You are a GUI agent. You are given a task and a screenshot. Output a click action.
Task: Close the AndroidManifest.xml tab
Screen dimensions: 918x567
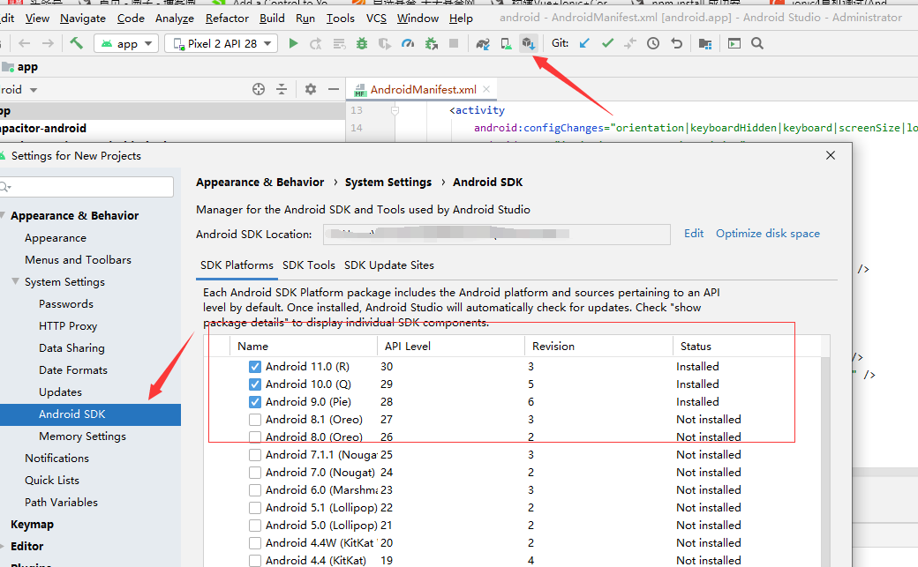pyautogui.click(x=486, y=90)
